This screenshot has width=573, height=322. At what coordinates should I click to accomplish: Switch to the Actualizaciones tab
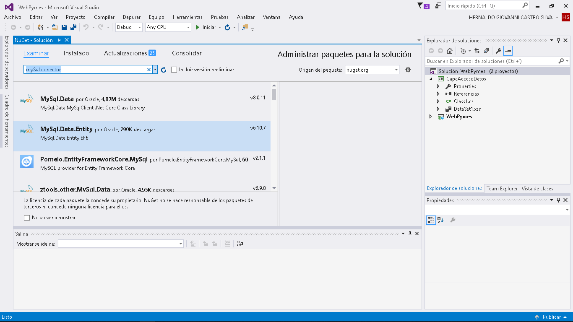coord(130,53)
